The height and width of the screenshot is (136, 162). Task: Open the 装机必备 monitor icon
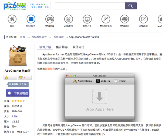[x=87, y=19]
